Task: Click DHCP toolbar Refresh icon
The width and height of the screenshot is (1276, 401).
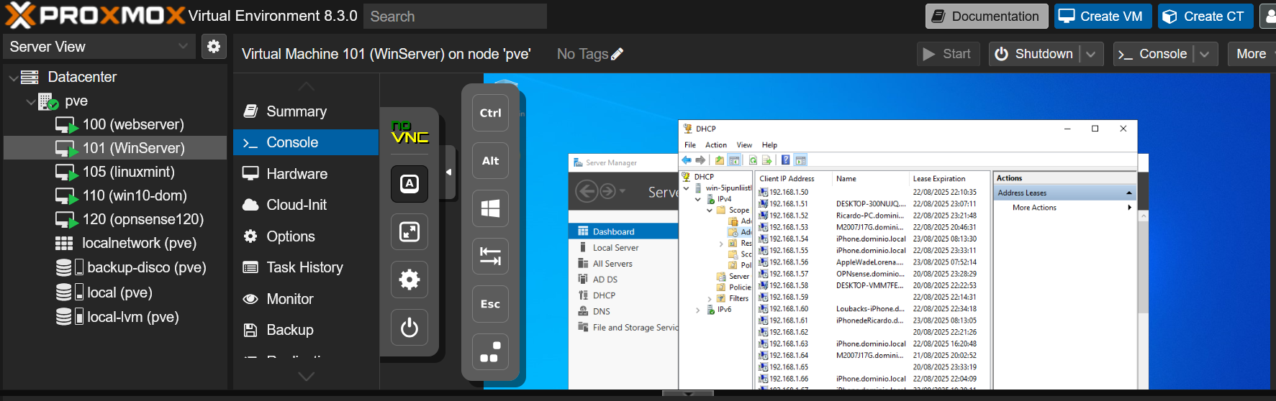Action: [753, 160]
